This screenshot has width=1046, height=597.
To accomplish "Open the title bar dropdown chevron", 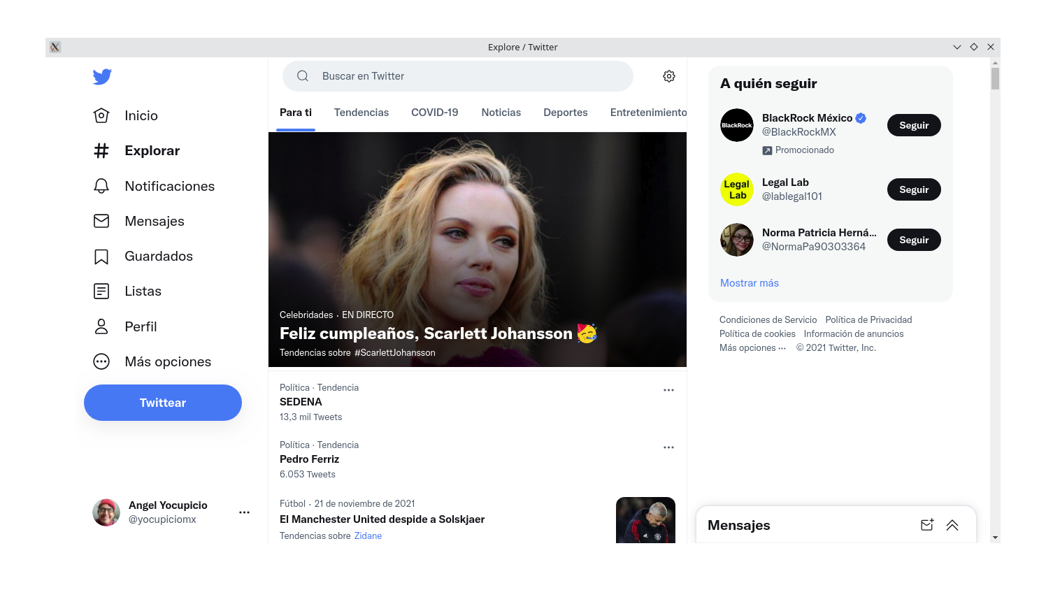I will pos(957,47).
